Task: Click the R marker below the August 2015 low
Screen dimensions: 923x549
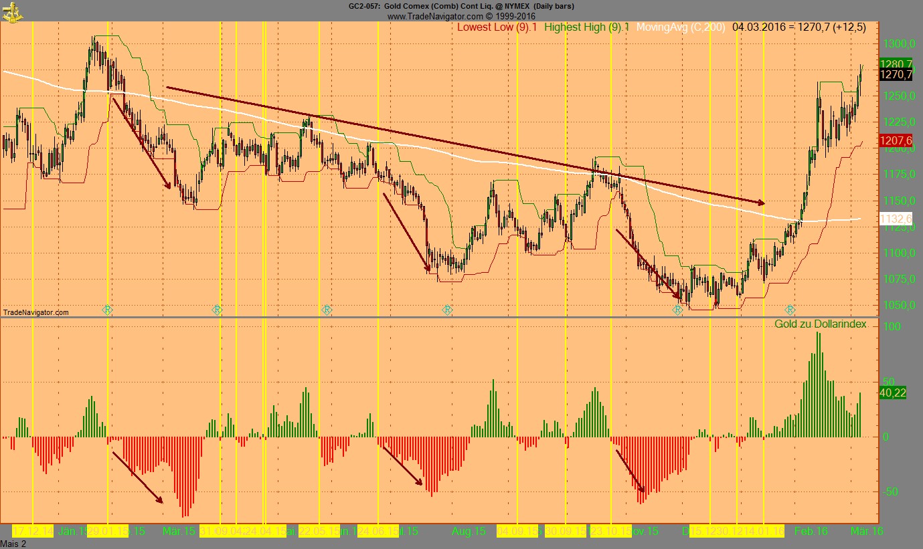Action: 447,310
